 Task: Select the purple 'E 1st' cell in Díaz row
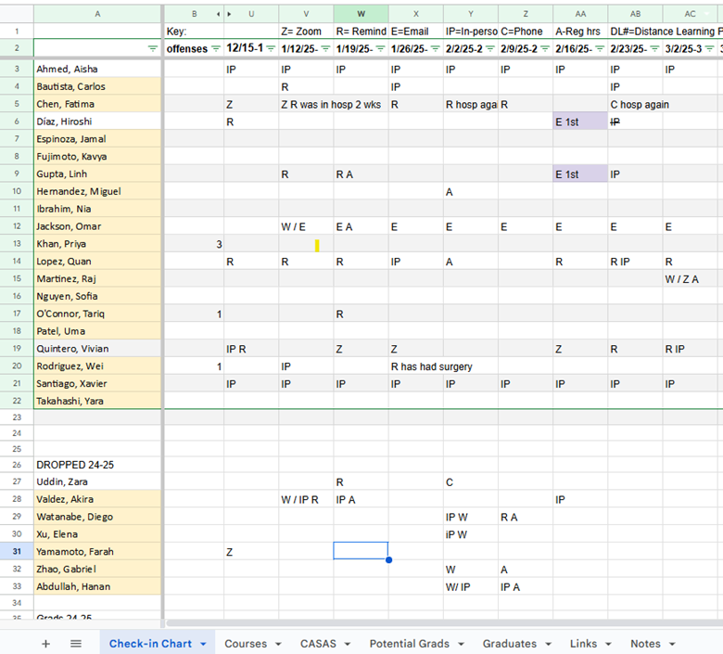point(580,122)
